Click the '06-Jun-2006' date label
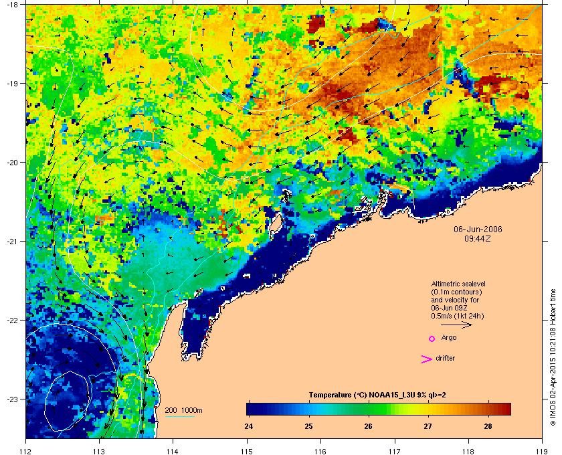This screenshot has width=562, height=455. click(478, 230)
